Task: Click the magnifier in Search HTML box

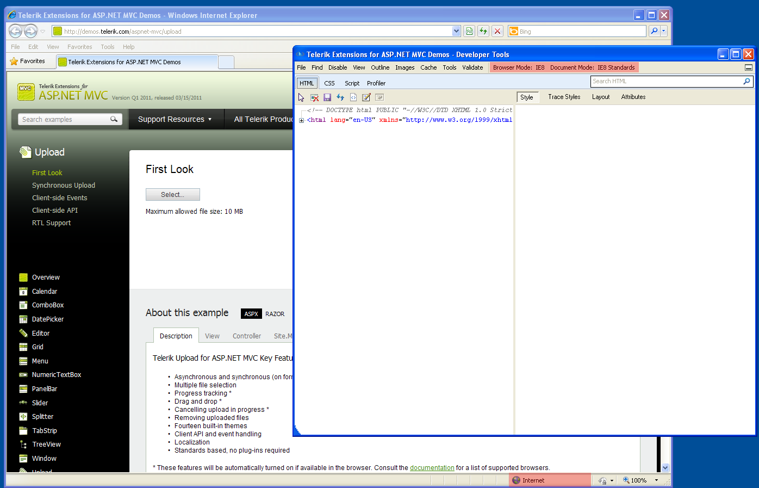Action: click(x=747, y=81)
